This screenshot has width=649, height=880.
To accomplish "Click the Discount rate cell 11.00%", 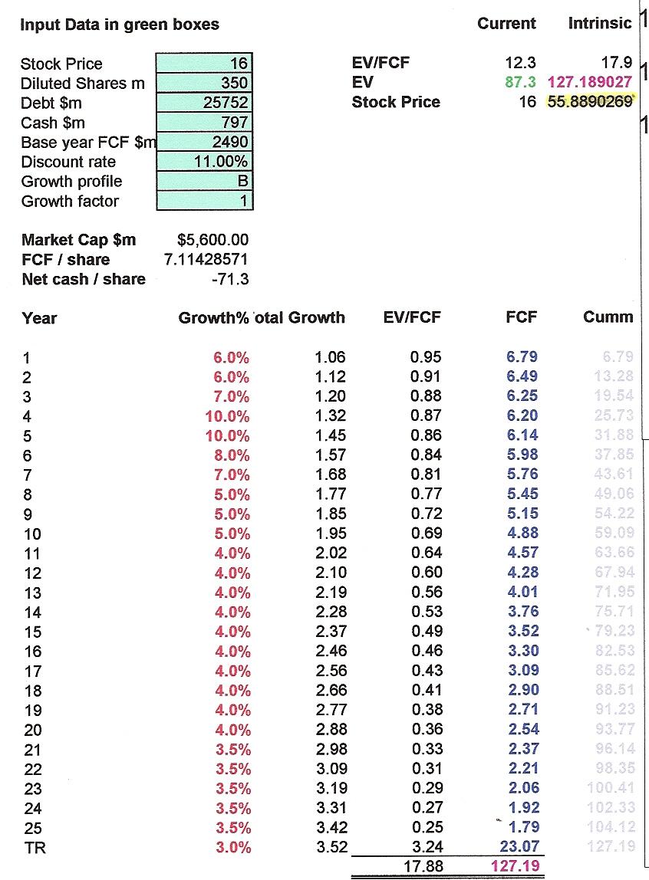I will [204, 162].
